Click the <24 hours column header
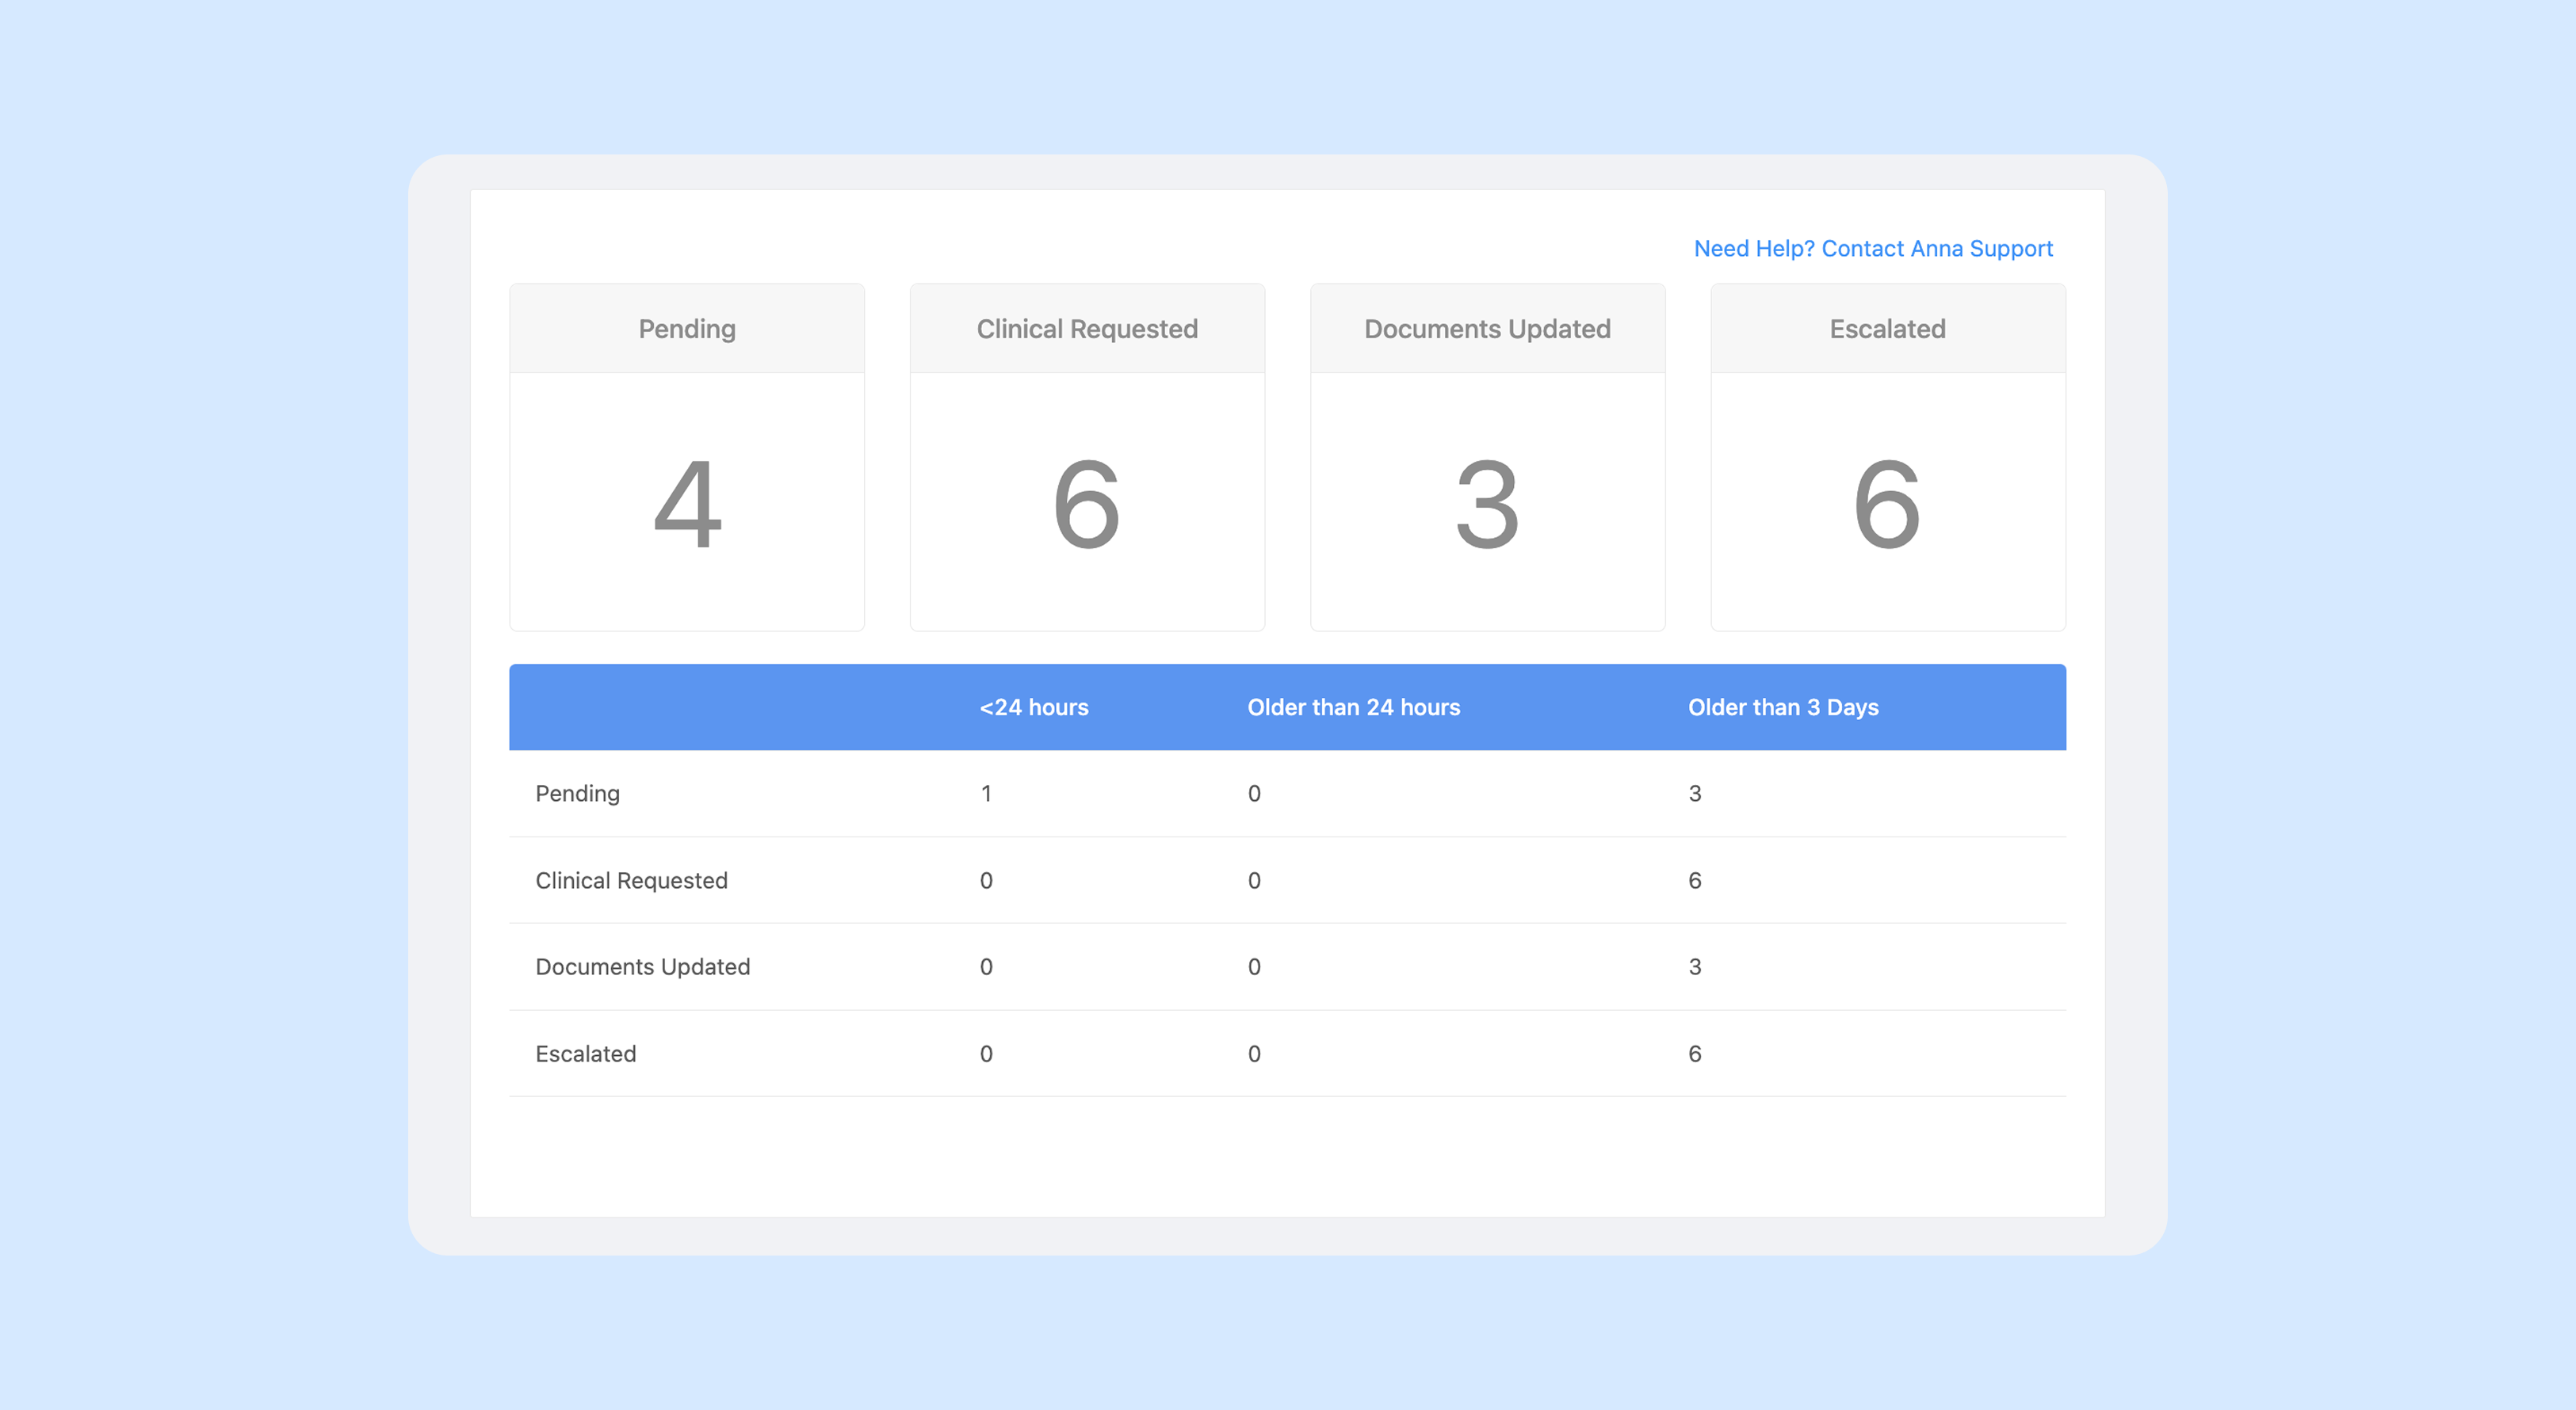This screenshot has width=2576, height=1410. 1033,707
